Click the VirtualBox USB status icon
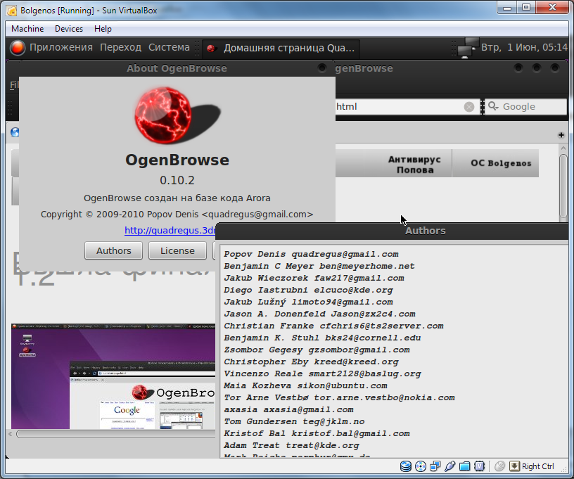This screenshot has width=574, height=479. (450, 466)
